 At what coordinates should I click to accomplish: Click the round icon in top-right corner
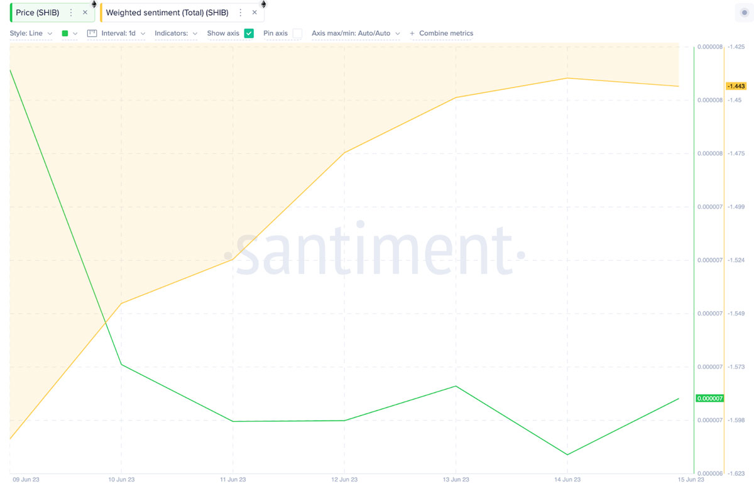745,13
